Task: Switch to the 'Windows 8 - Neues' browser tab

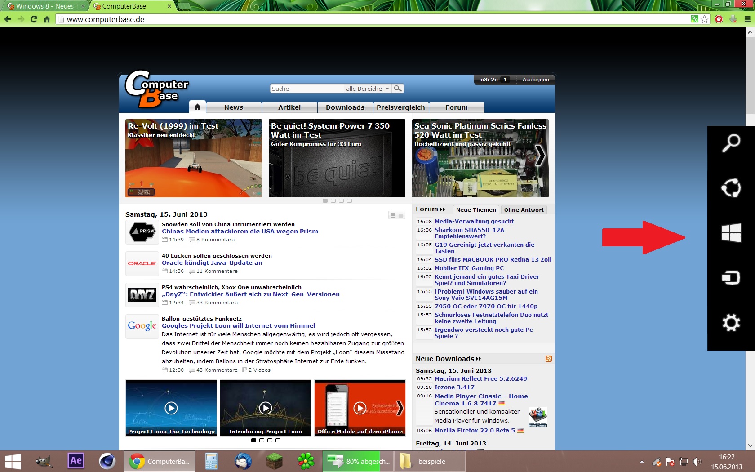Action: [x=45, y=6]
